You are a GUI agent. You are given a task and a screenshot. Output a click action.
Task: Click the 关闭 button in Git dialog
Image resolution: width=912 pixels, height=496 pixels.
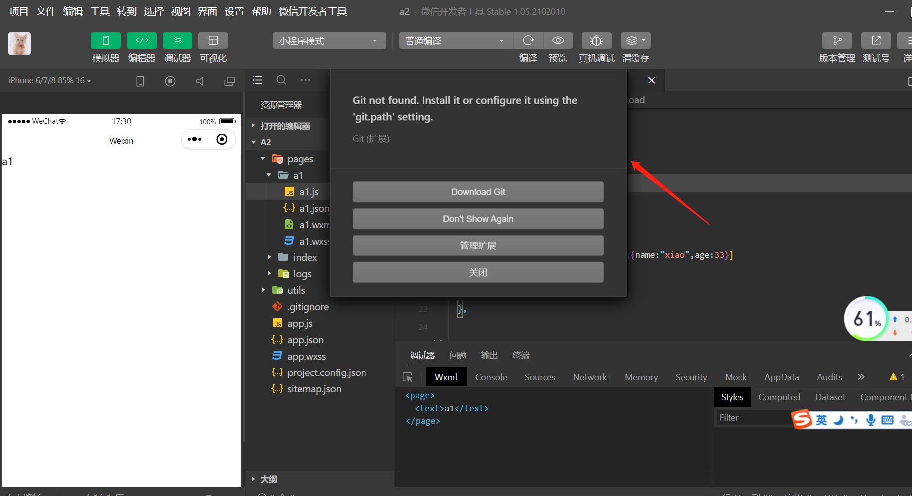click(478, 272)
